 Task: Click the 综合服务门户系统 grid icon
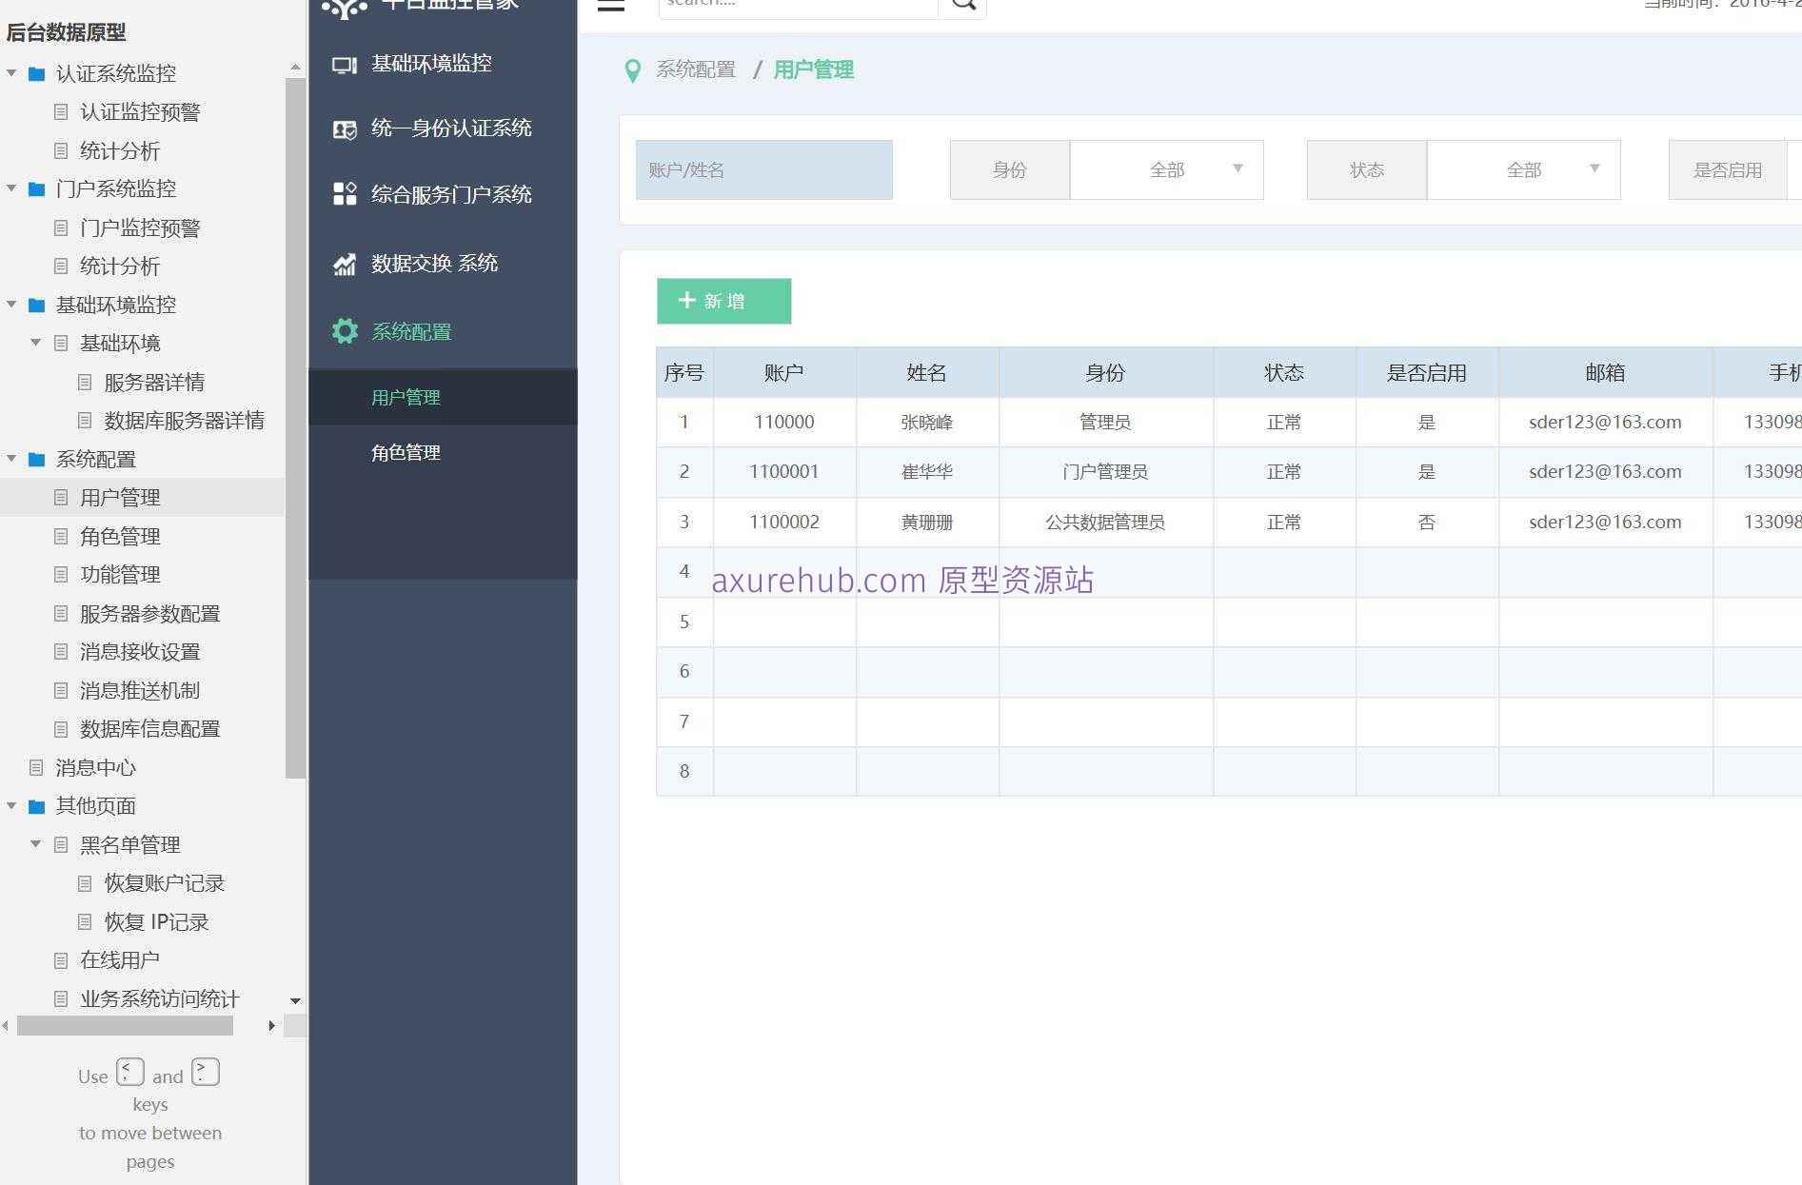(x=345, y=194)
